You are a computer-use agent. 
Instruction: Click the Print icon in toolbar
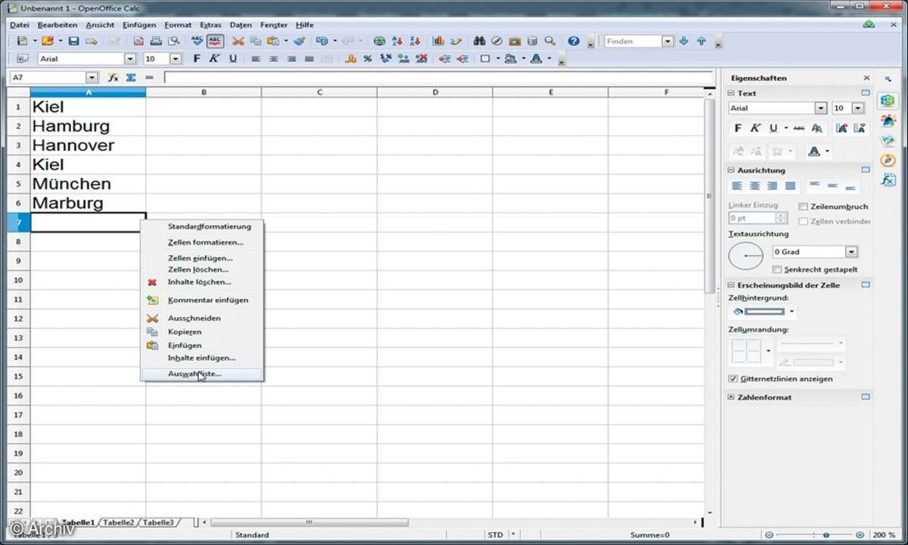[156, 41]
